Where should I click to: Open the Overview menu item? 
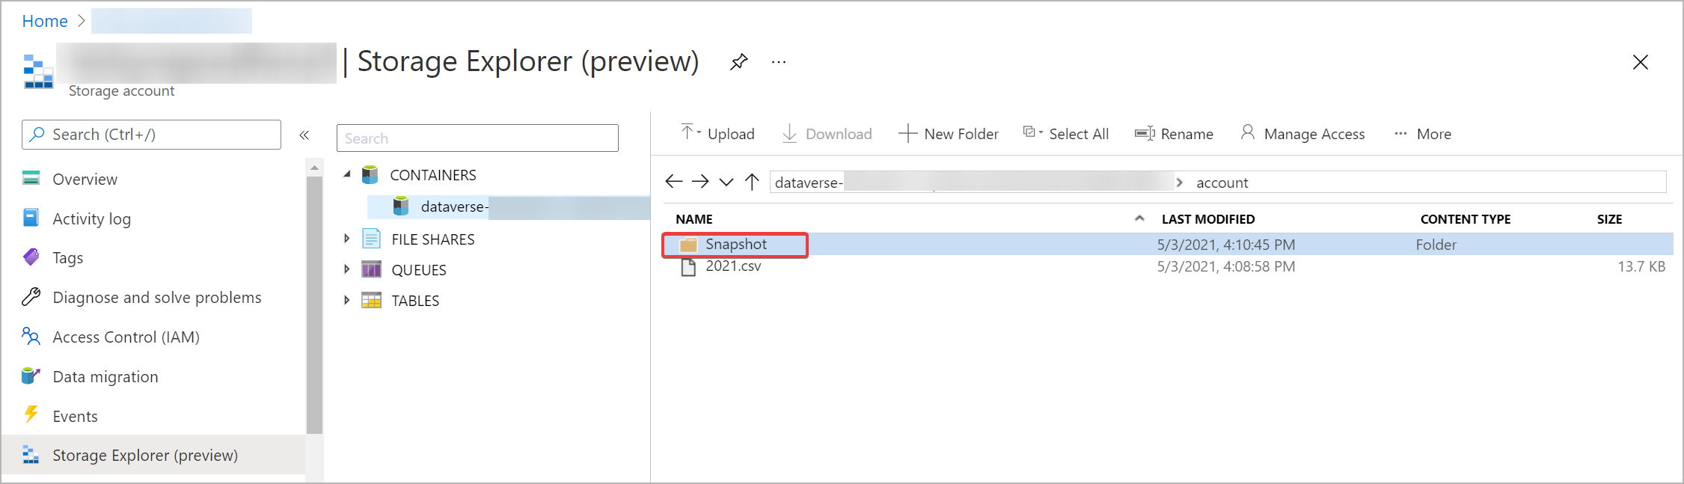(85, 180)
